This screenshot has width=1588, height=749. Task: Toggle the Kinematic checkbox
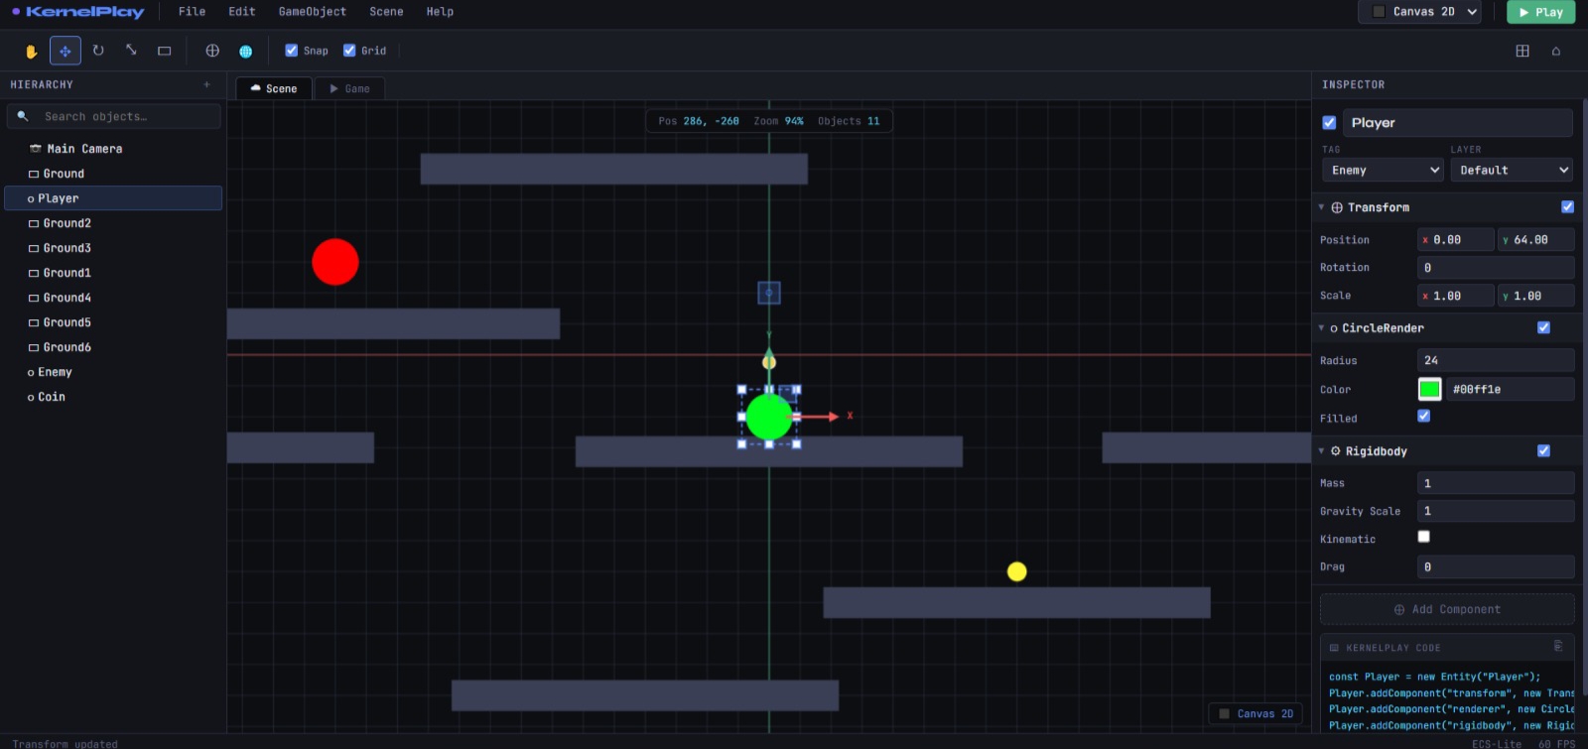[1424, 537]
